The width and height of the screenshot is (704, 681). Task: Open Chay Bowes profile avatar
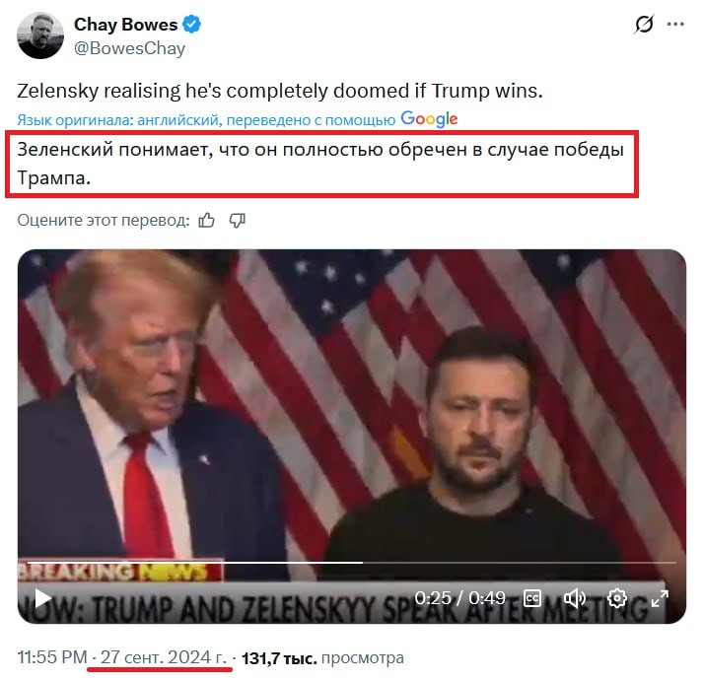tap(40, 35)
